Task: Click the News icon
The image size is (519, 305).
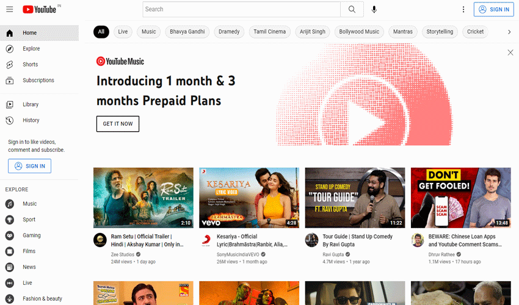Action: coord(10,267)
